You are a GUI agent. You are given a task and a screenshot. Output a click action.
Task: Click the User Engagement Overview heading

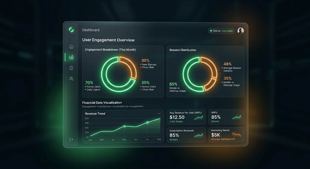click(x=108, y=40)
